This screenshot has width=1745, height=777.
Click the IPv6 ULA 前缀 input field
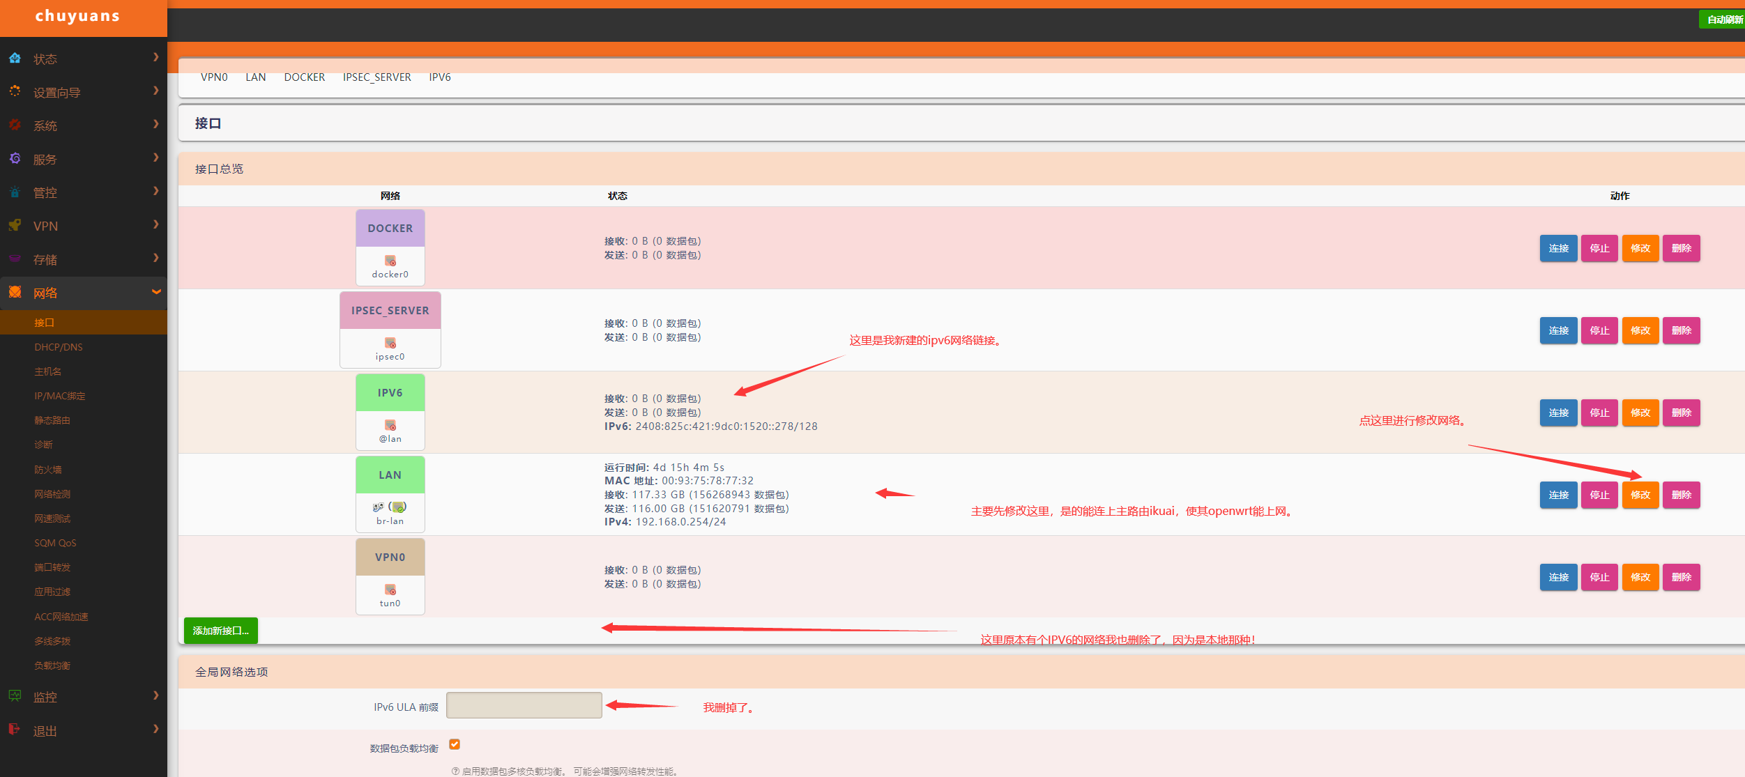pos(524,705)
